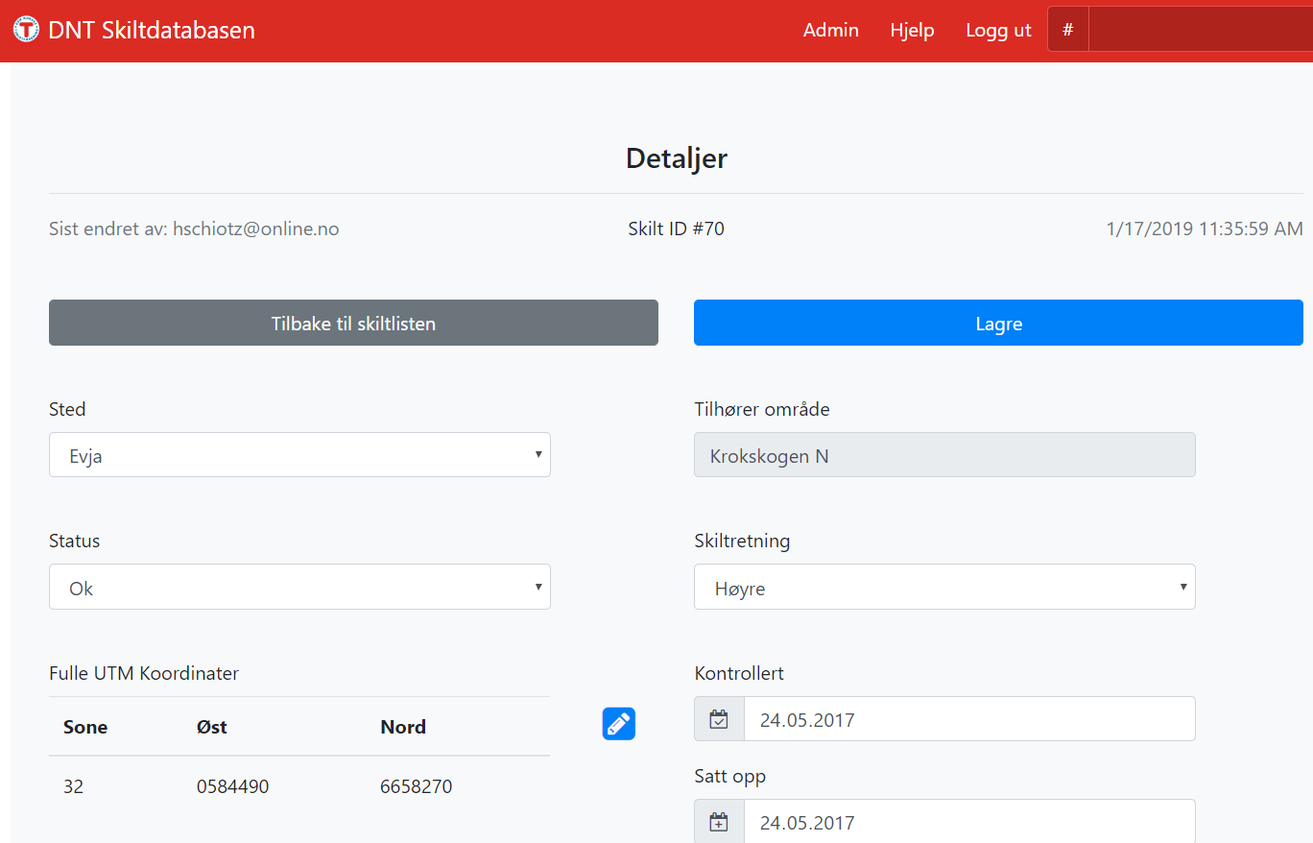1313x843 pixels.
Task: Click the Satt opp date field
Action: click(x=969, y=822)
